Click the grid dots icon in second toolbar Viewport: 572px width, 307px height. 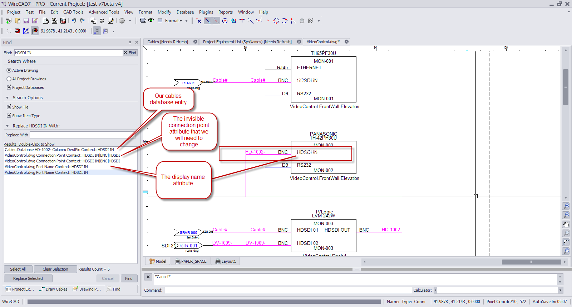pyautogui.click(x=9, y=31)
